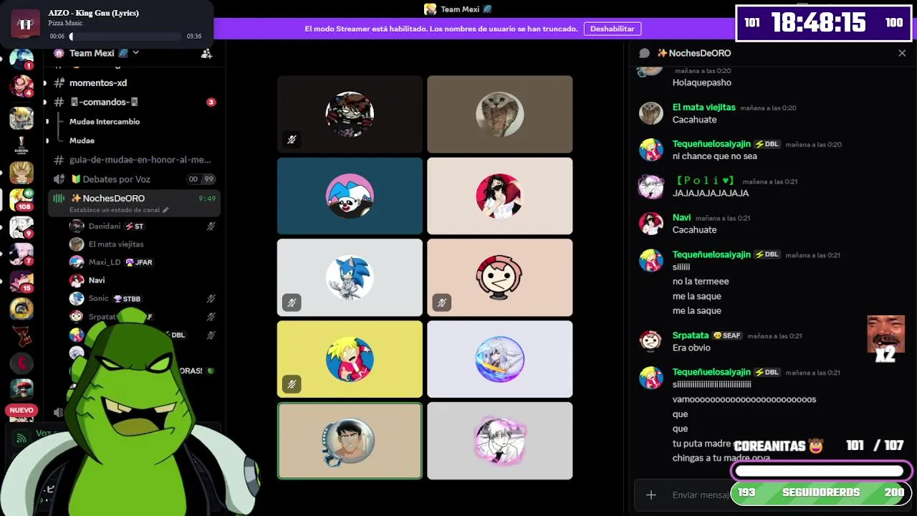The height and width of the screenshot is (516, 917).
Task: Click Maxi_LD's avatar in the voice user list
Action: tap(77, 262)
